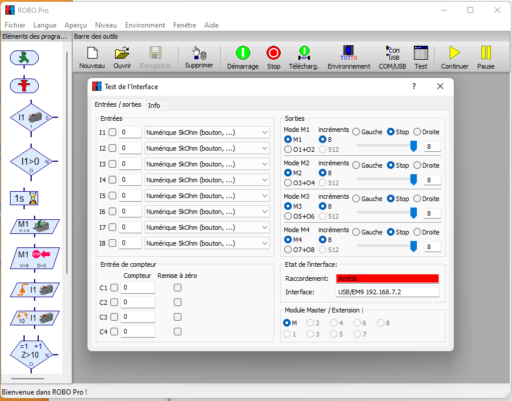Click the M2 speed slider handle
The width and height of the screenshot is (512, 401).
click(x=413, y=179)
